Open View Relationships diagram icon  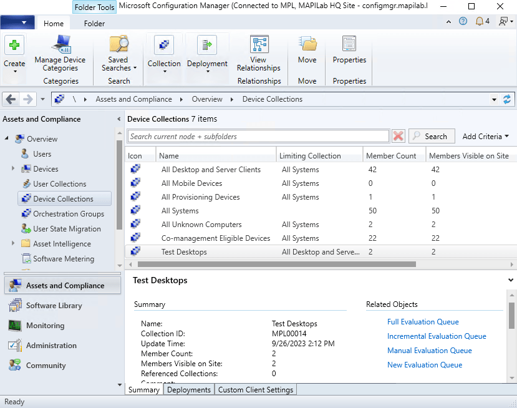pyautogui.click(x=259, y=44)
